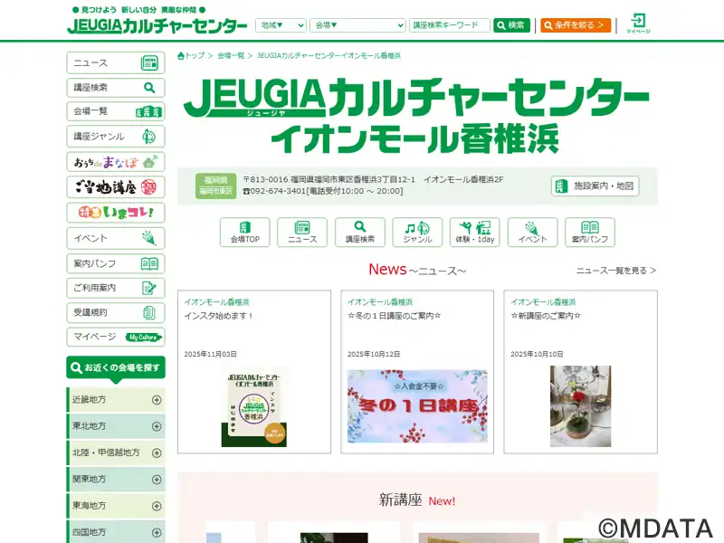The image size is (724, 543).
Task: Click the 体験・1day icon button
Action: (475, 233)
